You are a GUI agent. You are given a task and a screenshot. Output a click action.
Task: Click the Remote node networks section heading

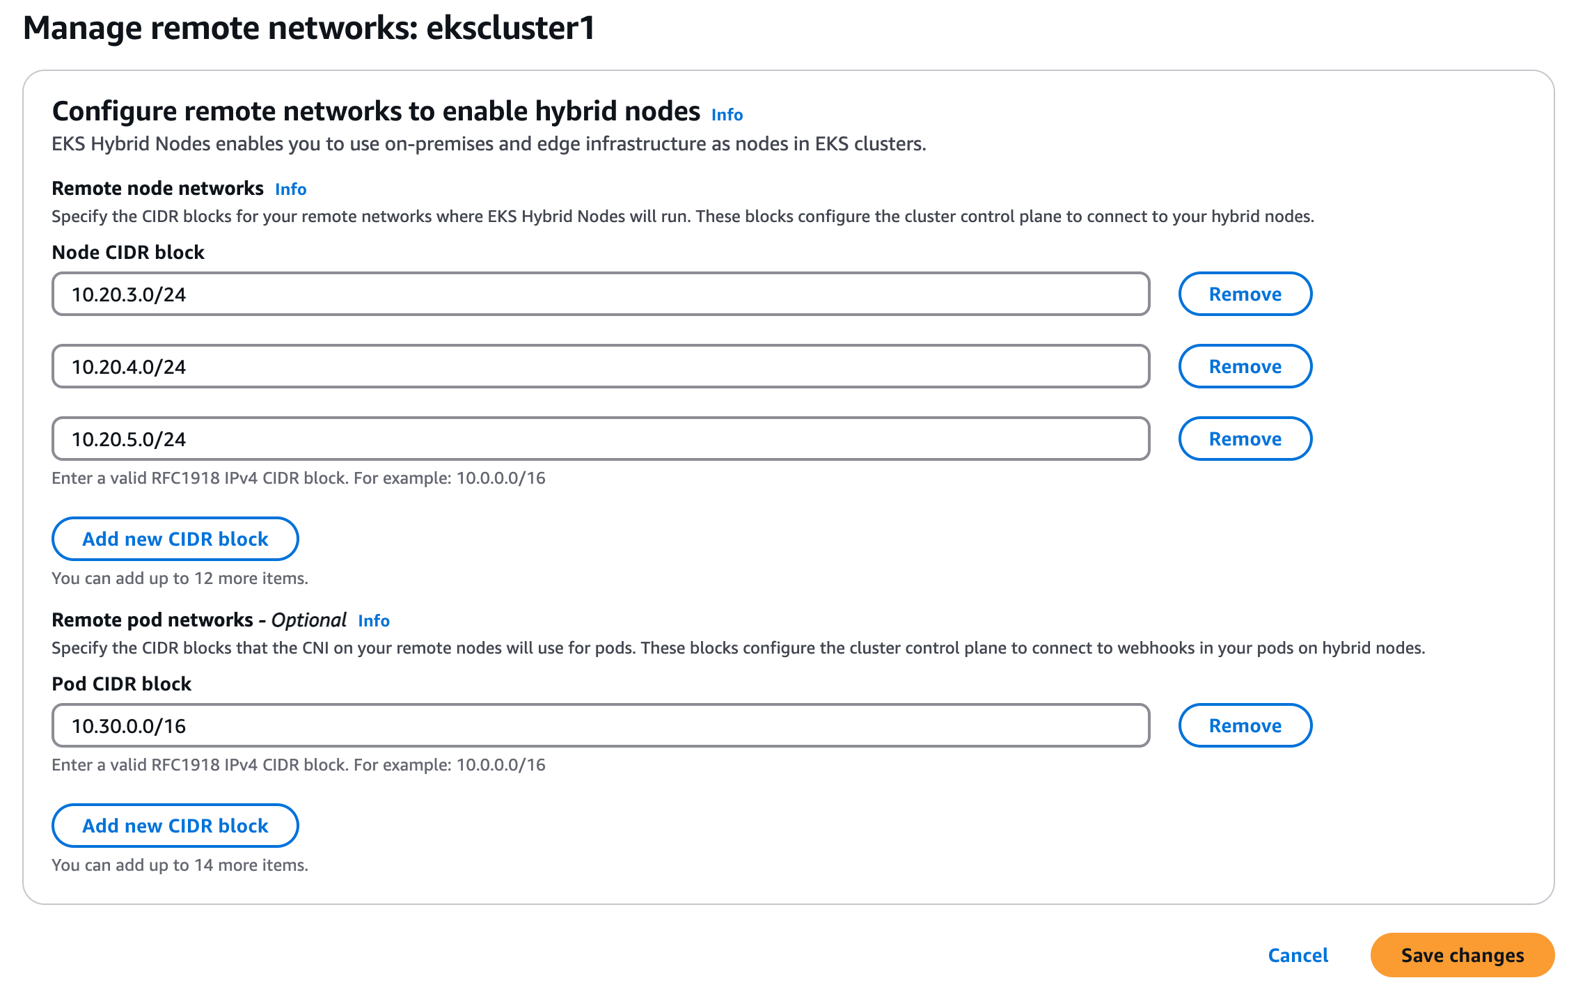coord(158,189)
